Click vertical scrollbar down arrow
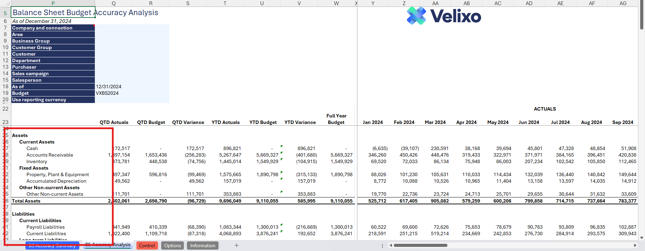 pyautogui.click(x=642, y=238)
